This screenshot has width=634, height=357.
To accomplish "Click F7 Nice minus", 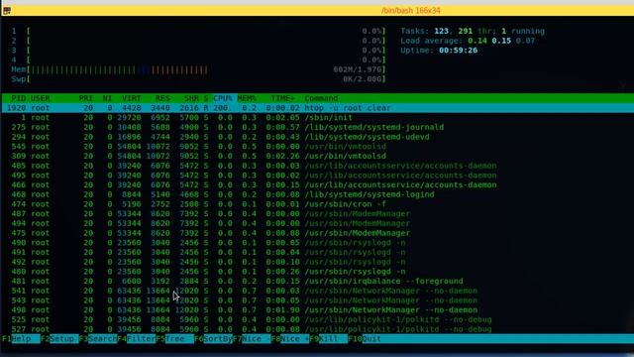I will (252, 339).
